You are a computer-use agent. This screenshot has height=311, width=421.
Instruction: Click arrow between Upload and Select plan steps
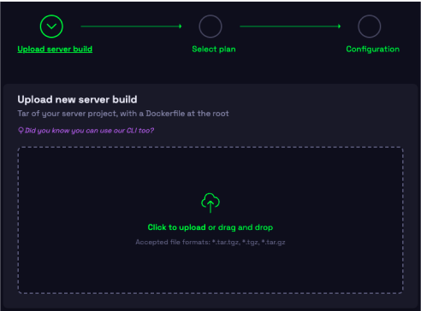click(x=131, y=26)
